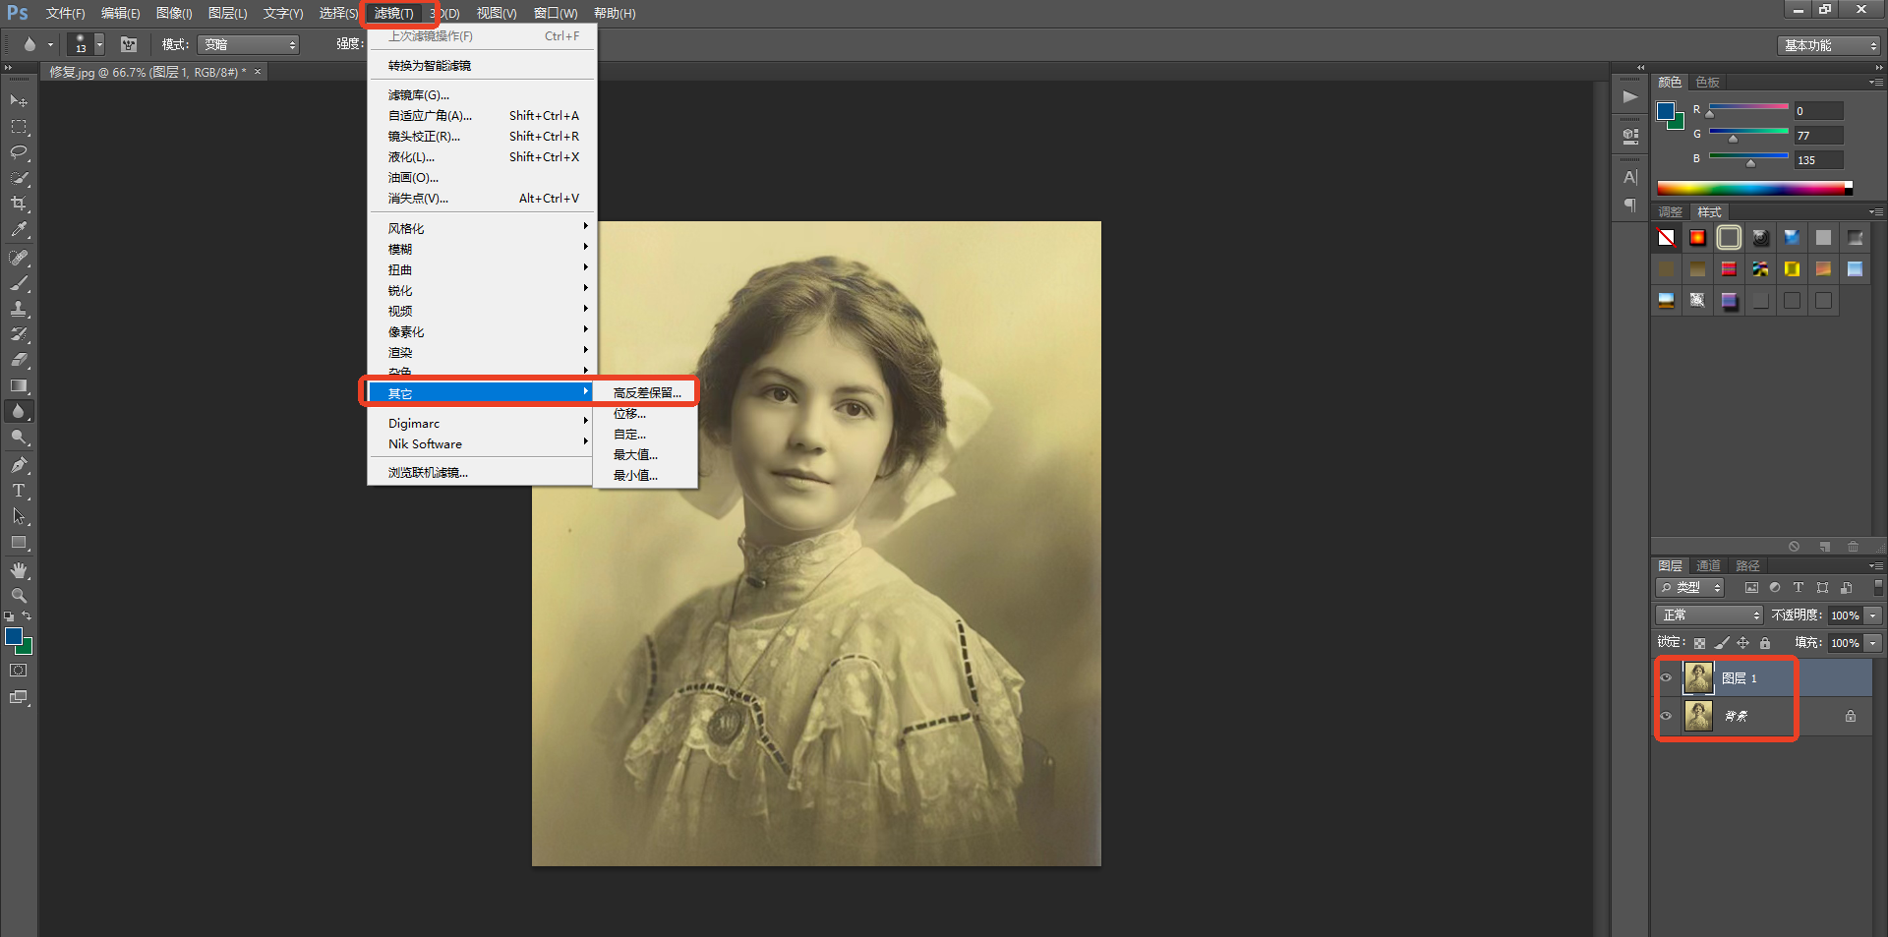
Task: Activate the Zoom tool in the toolbox
Action: pyautogui.click(x=19, y=596)
